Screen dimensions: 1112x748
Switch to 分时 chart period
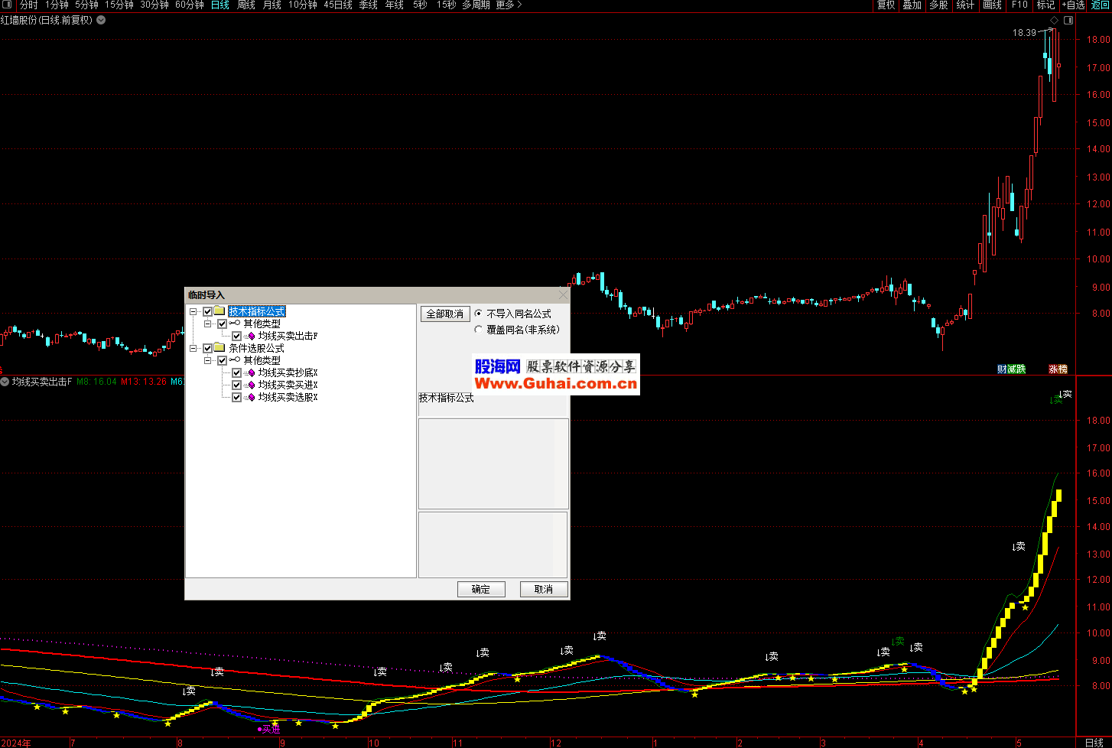[x=28, y=5]
